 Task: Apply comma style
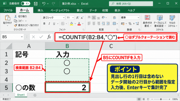tap(134, 24)
